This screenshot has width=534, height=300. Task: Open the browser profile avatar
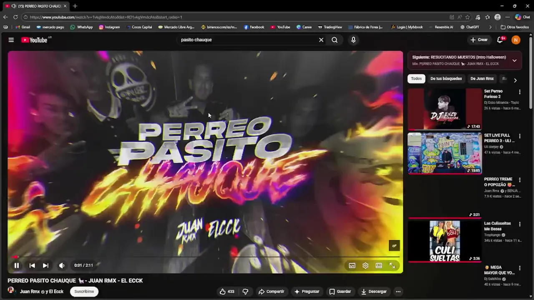(x=497, y=17)
